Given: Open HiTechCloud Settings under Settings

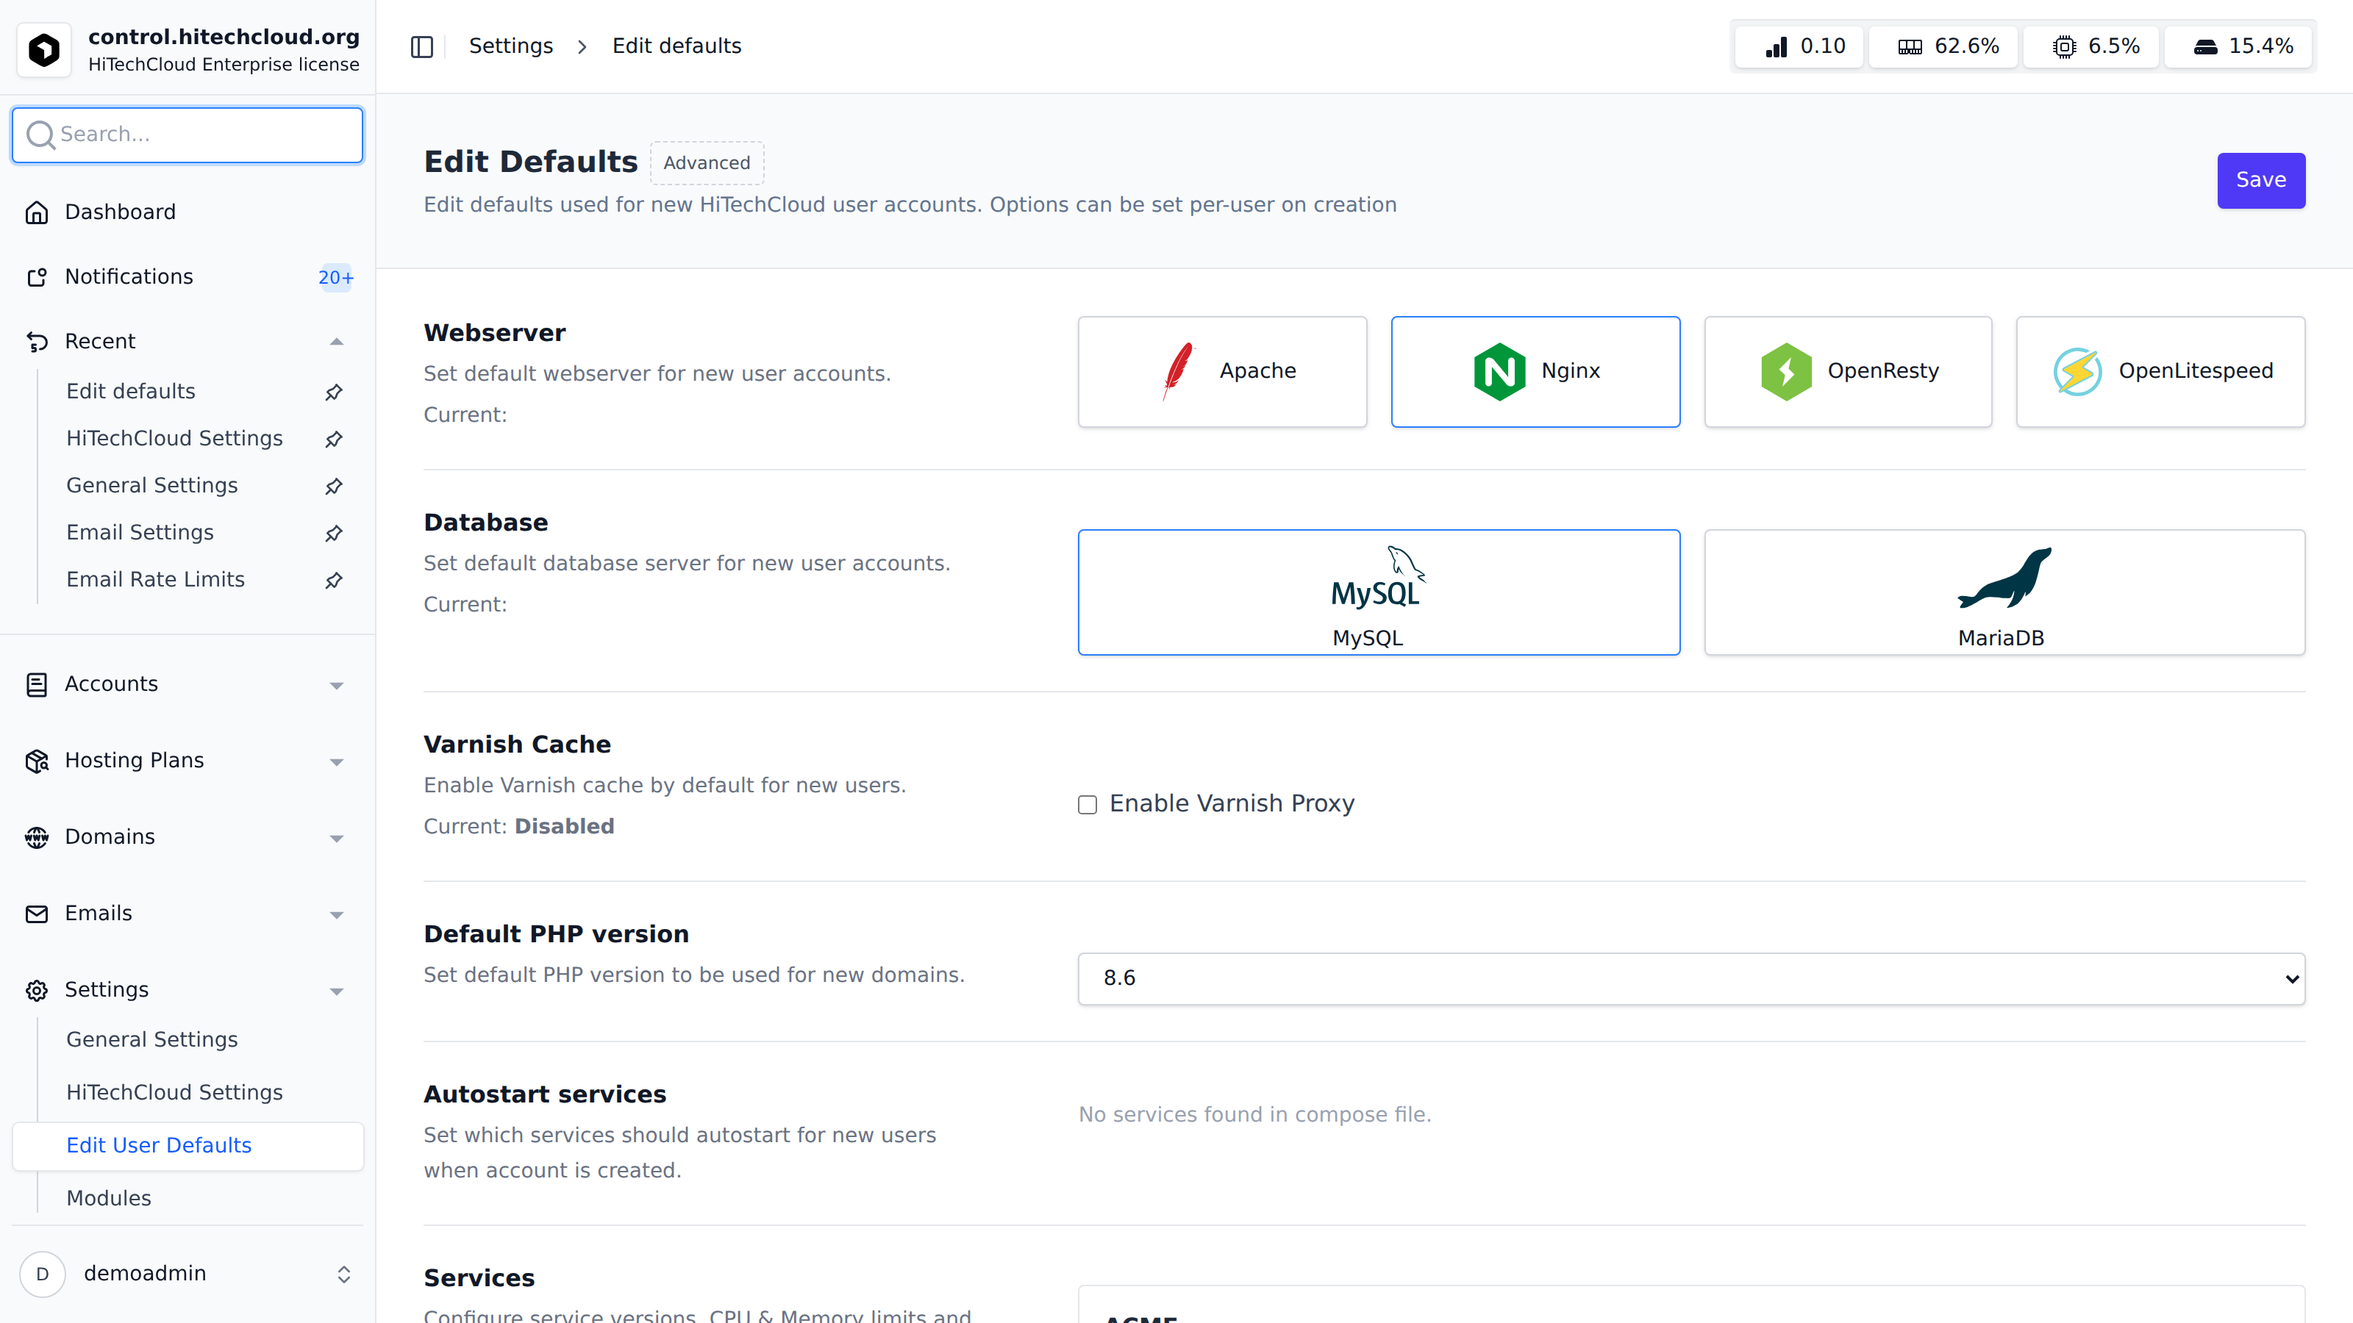Looking at the screenshot, I should pyautogui.click(x=174, y=1093).
